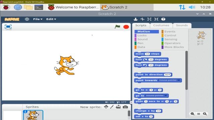Image resolution: width=214 pixels, height=120 pixels.
Task: Click the red stop button
Action: 126,27
